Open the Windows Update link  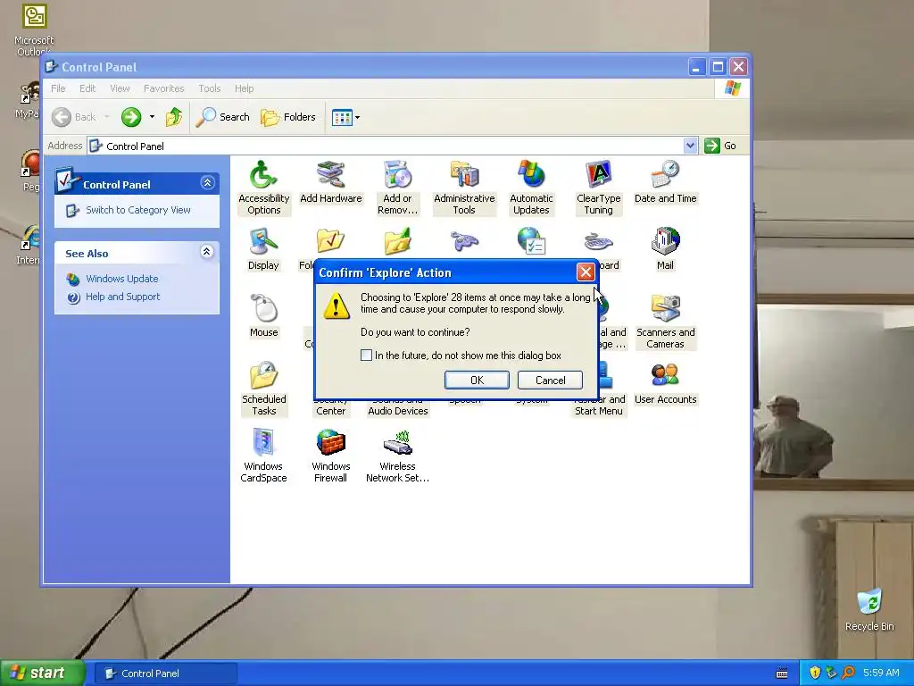[x=121, y=279]
